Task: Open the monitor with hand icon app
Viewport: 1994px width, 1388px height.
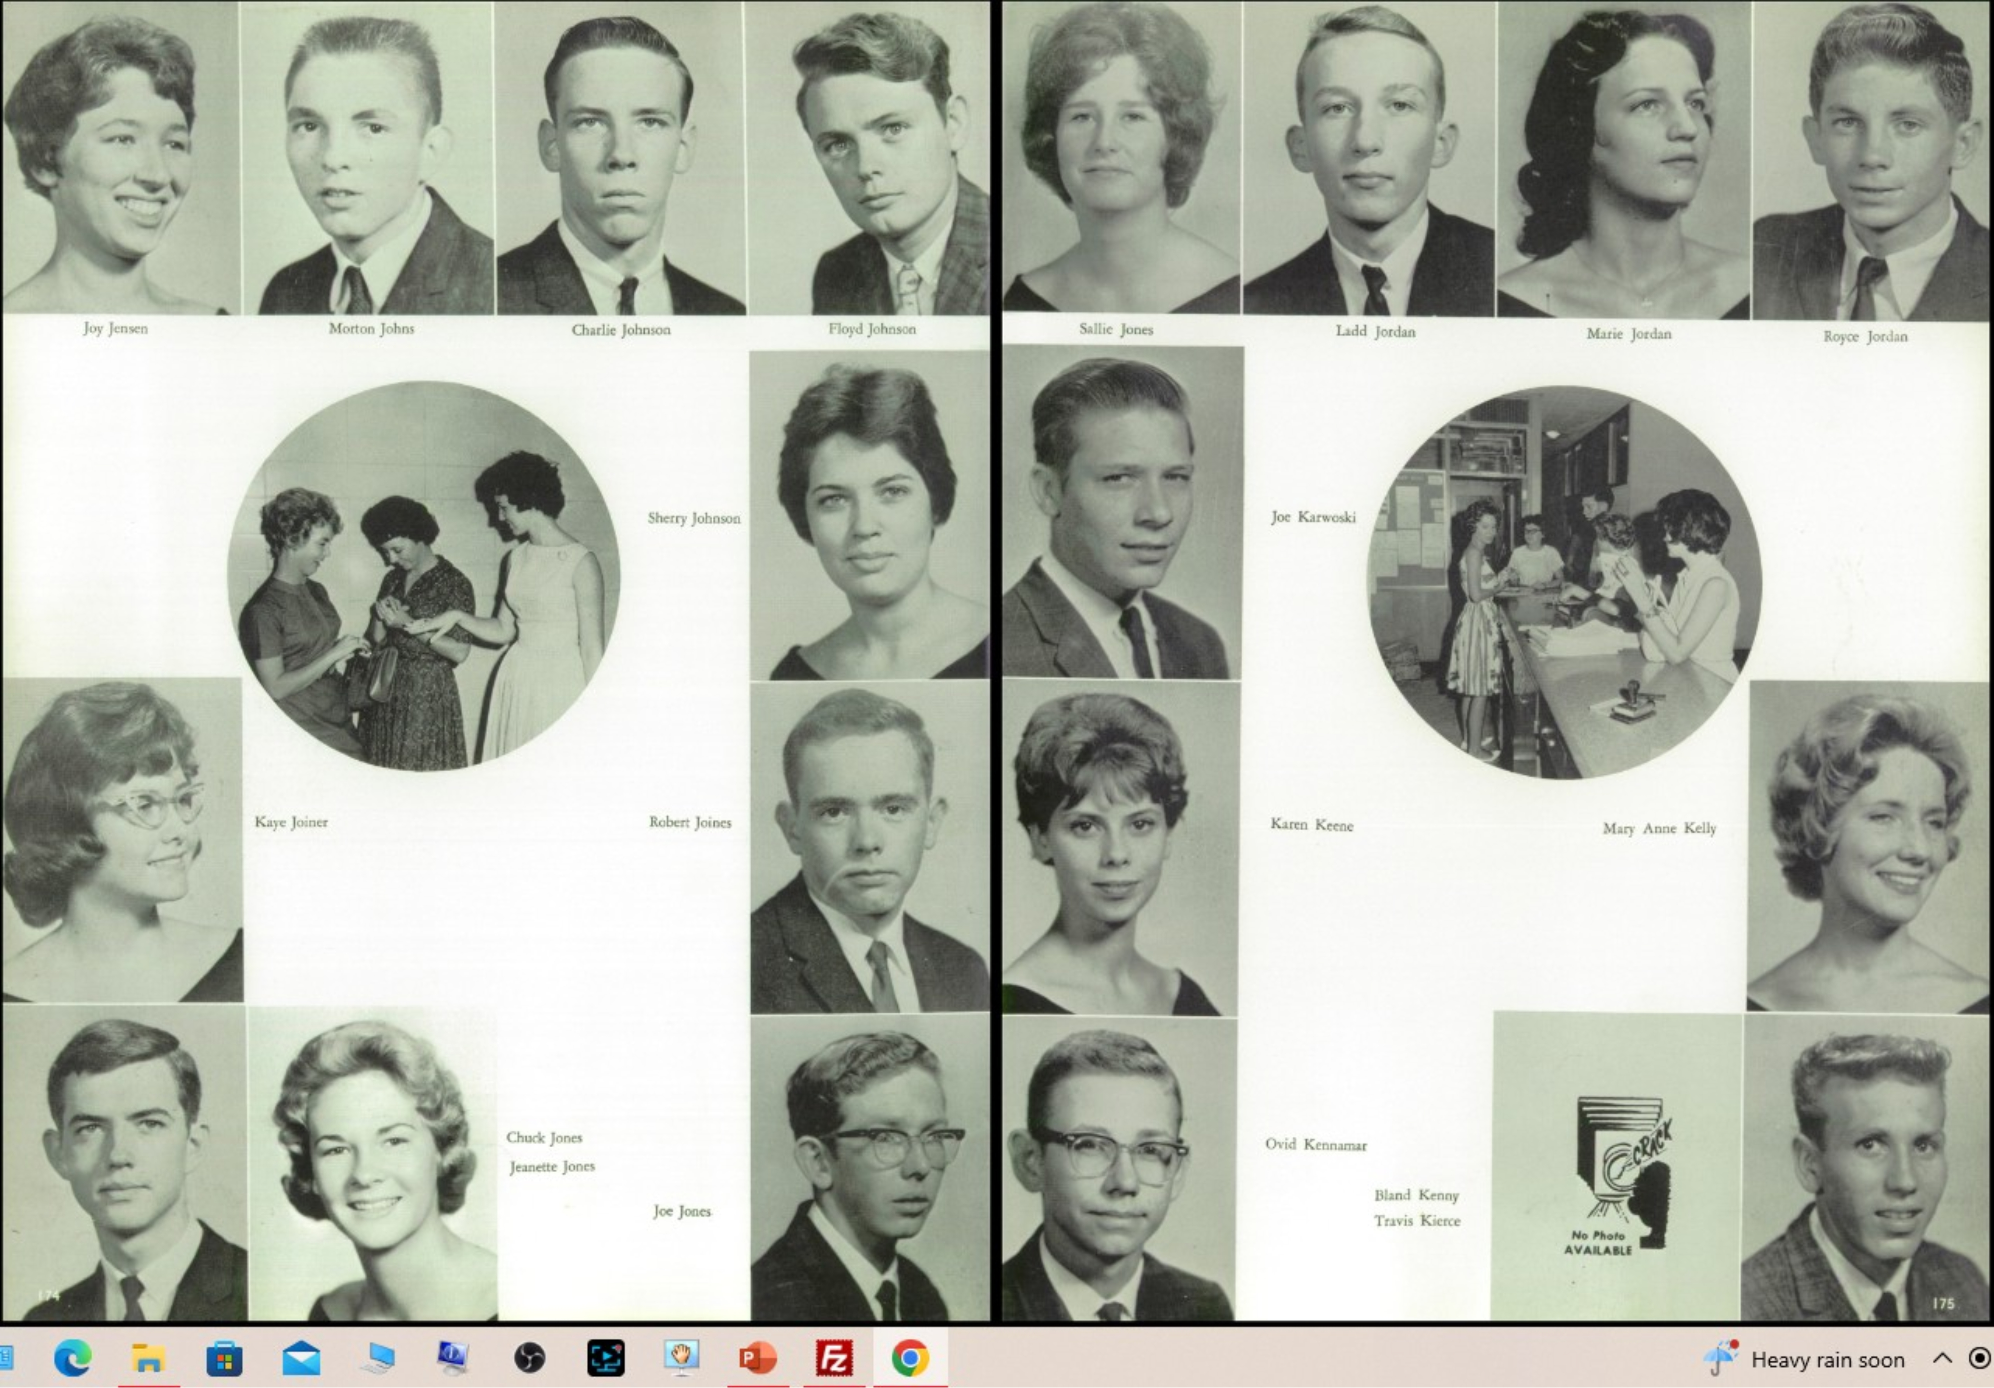Action: [x=682, y=1358]
